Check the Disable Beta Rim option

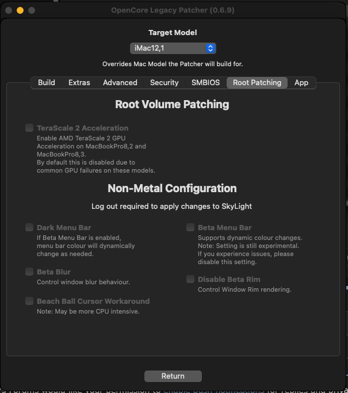190,279
